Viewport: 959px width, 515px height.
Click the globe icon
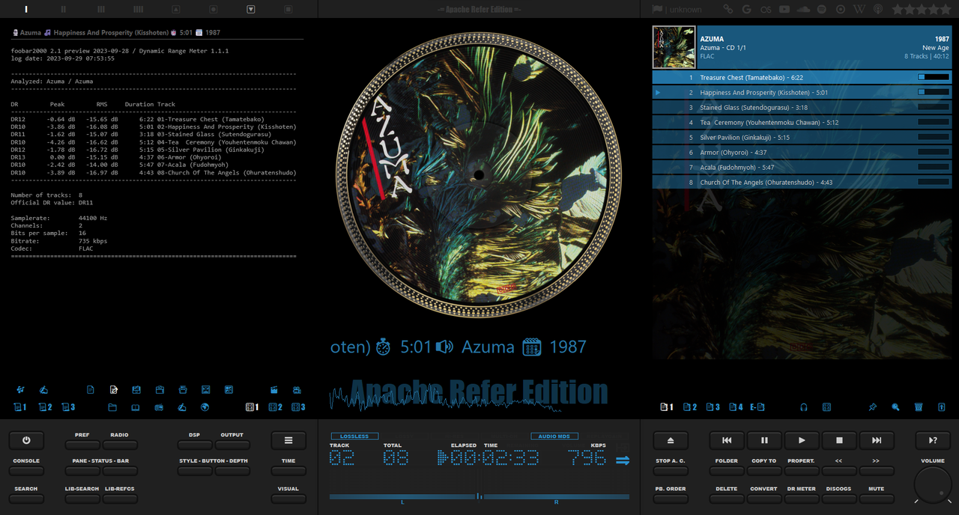(205, 407)
